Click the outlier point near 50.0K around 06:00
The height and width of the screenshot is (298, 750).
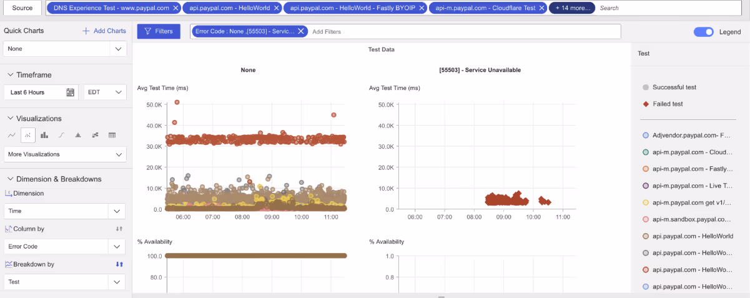177,102
